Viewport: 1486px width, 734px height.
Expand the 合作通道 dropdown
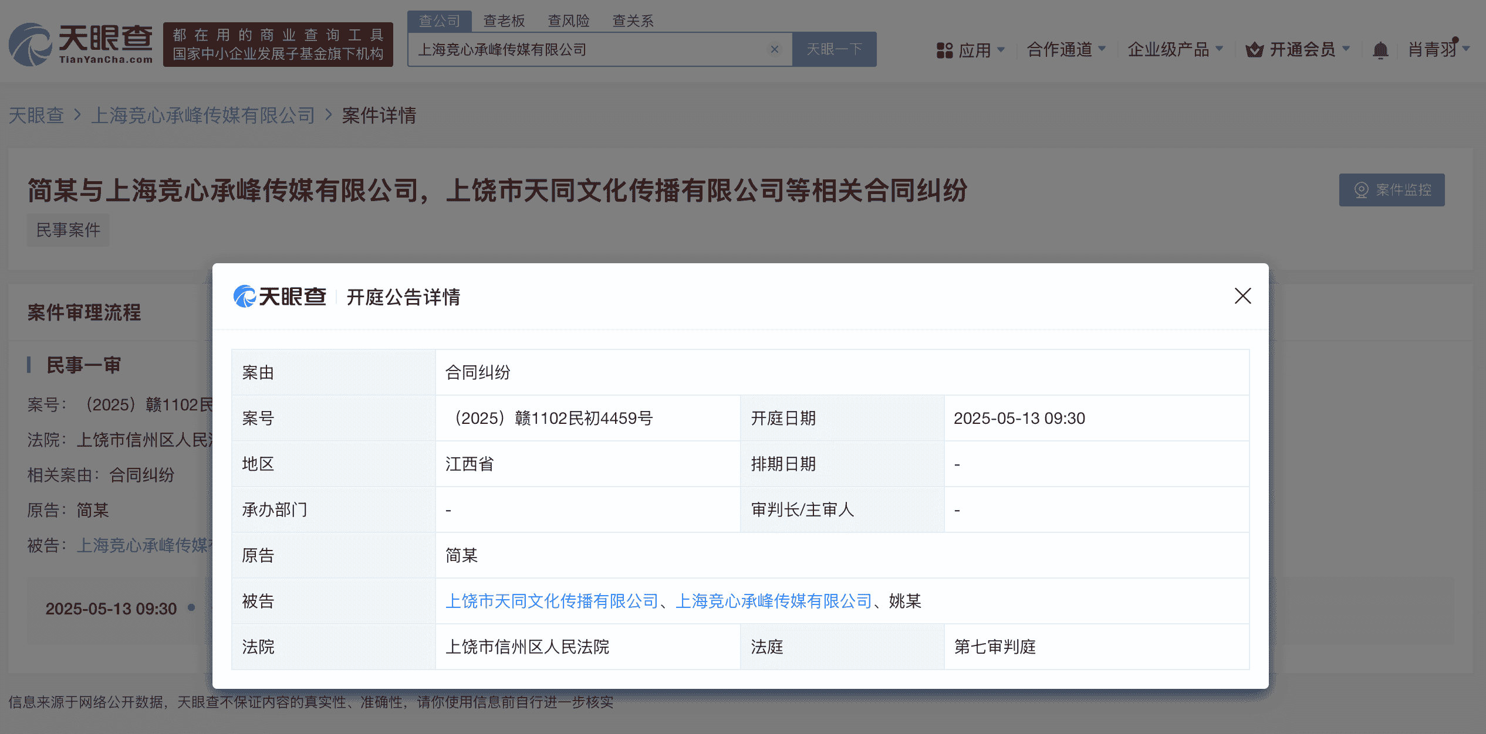[1066, 49]
